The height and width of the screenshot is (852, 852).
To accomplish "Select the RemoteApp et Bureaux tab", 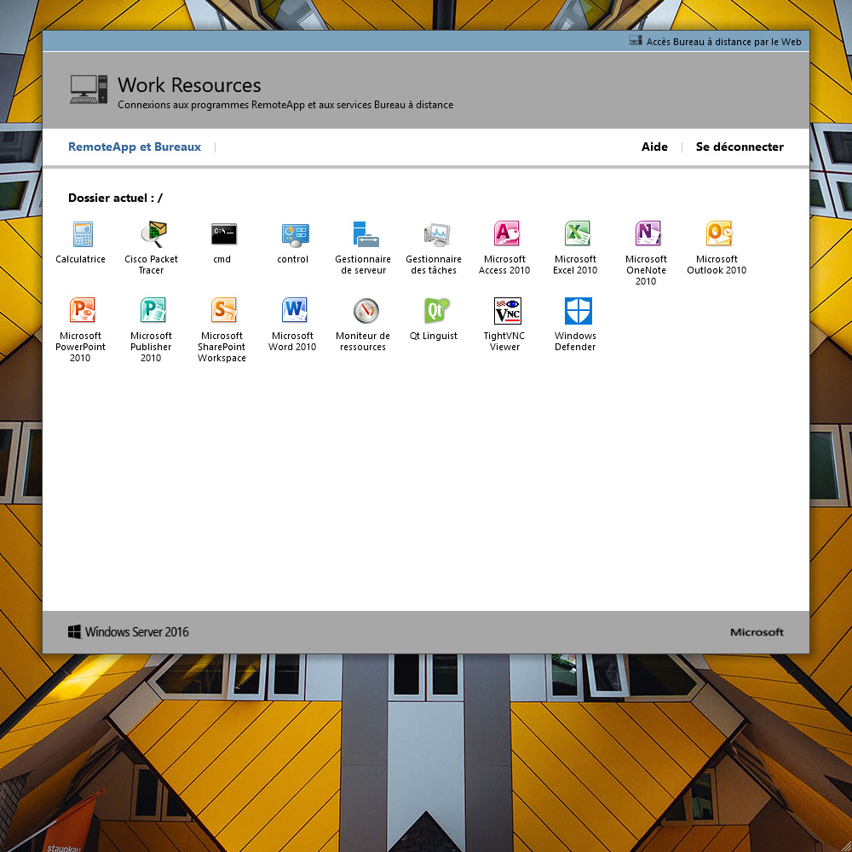I will click(135, 147).
